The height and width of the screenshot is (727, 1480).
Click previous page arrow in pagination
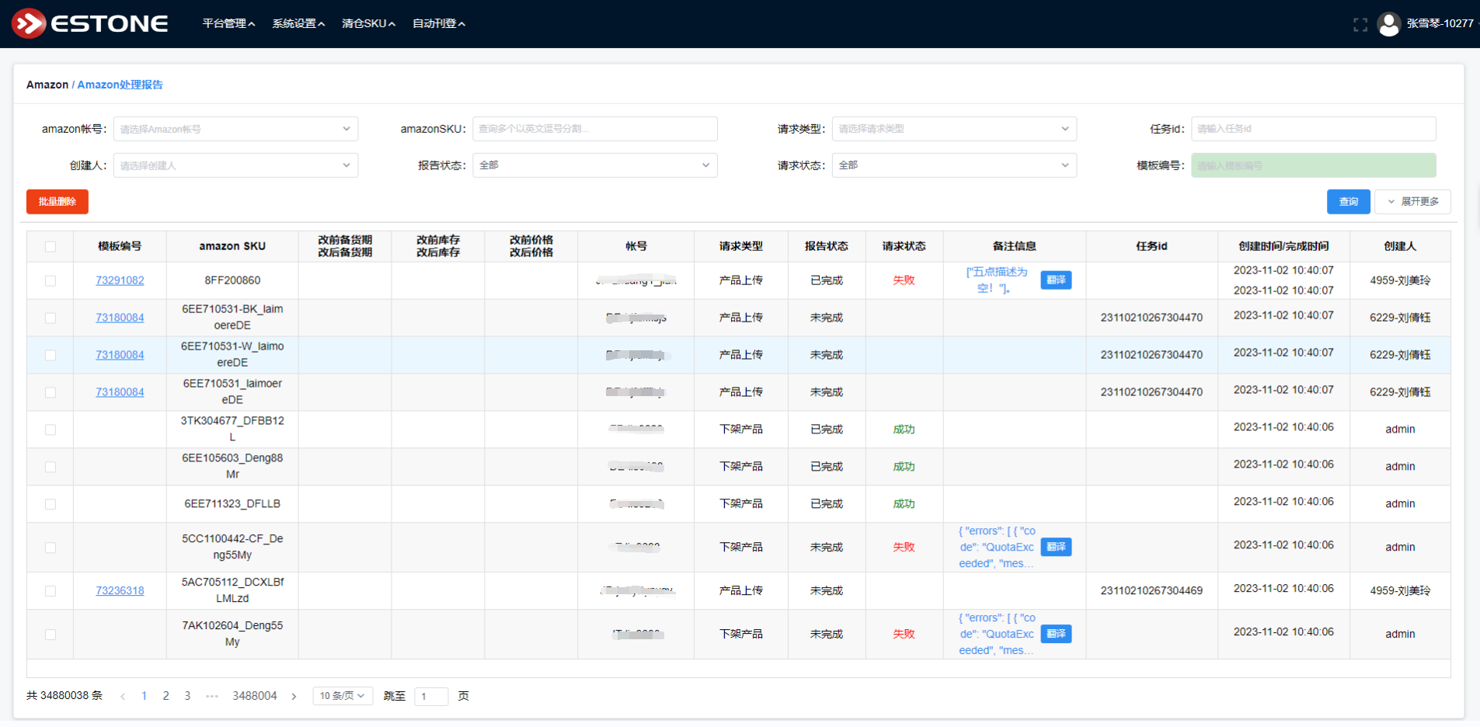(x=123, y=696)
